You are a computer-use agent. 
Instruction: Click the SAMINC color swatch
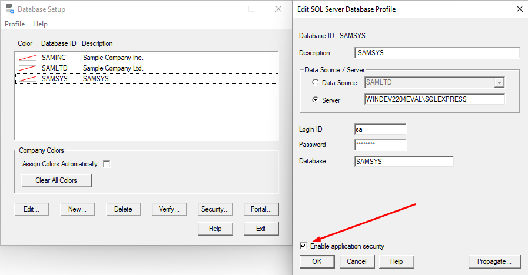(28, 58)
